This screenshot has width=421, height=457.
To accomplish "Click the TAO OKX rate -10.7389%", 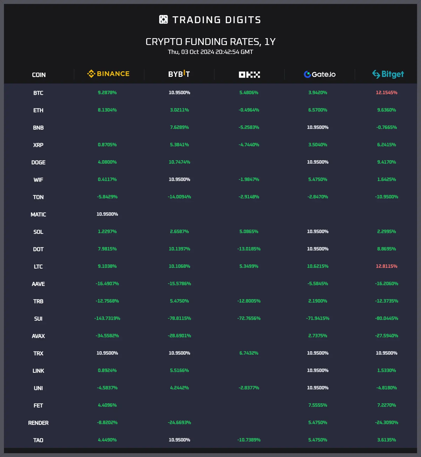I will tap(249, 440).
